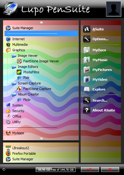This screenshot has height=175, width=124.
Task: Click the About ASuite question mark icon
Action: coord(87,110)
